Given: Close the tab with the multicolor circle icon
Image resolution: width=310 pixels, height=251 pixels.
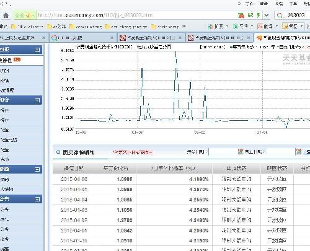Looking at the screenshot, I should pos(112,38).
